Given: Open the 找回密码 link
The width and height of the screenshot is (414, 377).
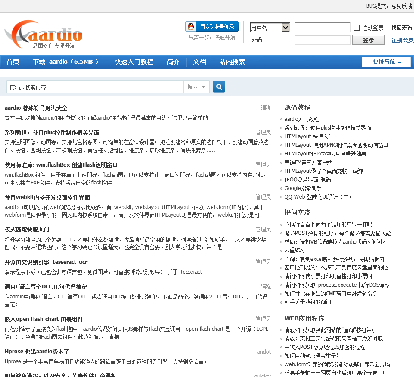Looking at the screenshot, I should pos(401,28).
